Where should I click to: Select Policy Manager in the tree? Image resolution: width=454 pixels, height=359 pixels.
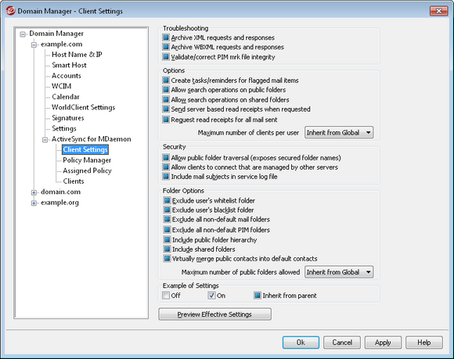click(x=87, y=160)
